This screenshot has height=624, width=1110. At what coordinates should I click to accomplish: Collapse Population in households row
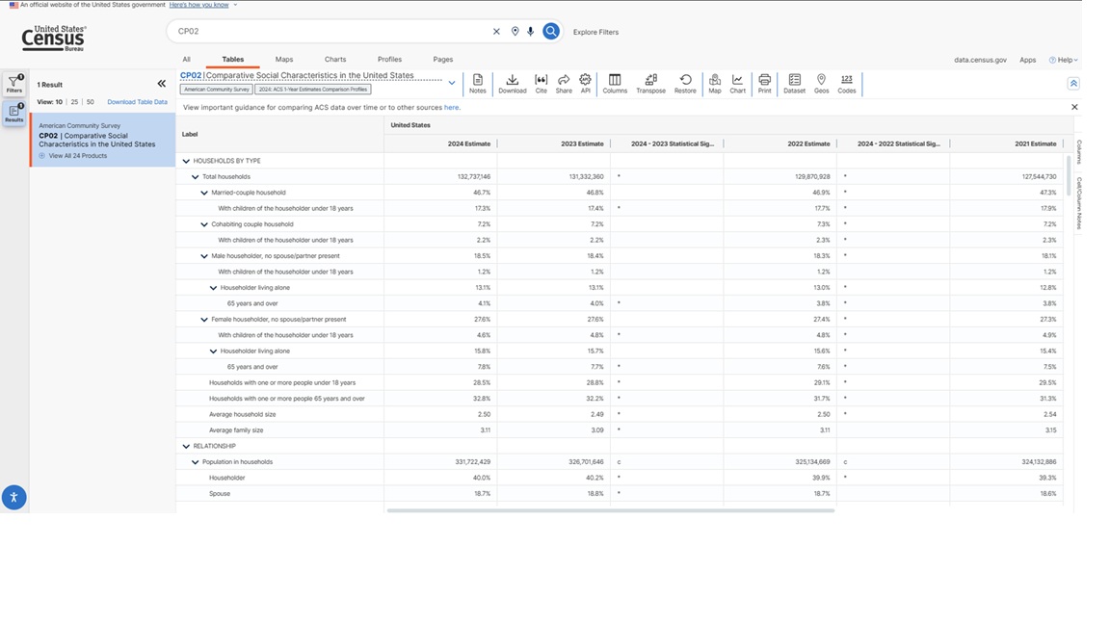coord(196,462)
